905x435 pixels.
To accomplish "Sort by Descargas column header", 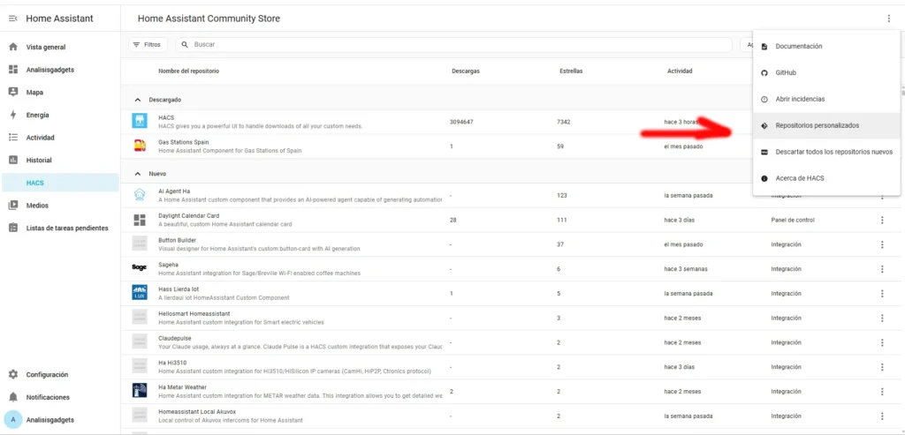I will click(466, 71).
